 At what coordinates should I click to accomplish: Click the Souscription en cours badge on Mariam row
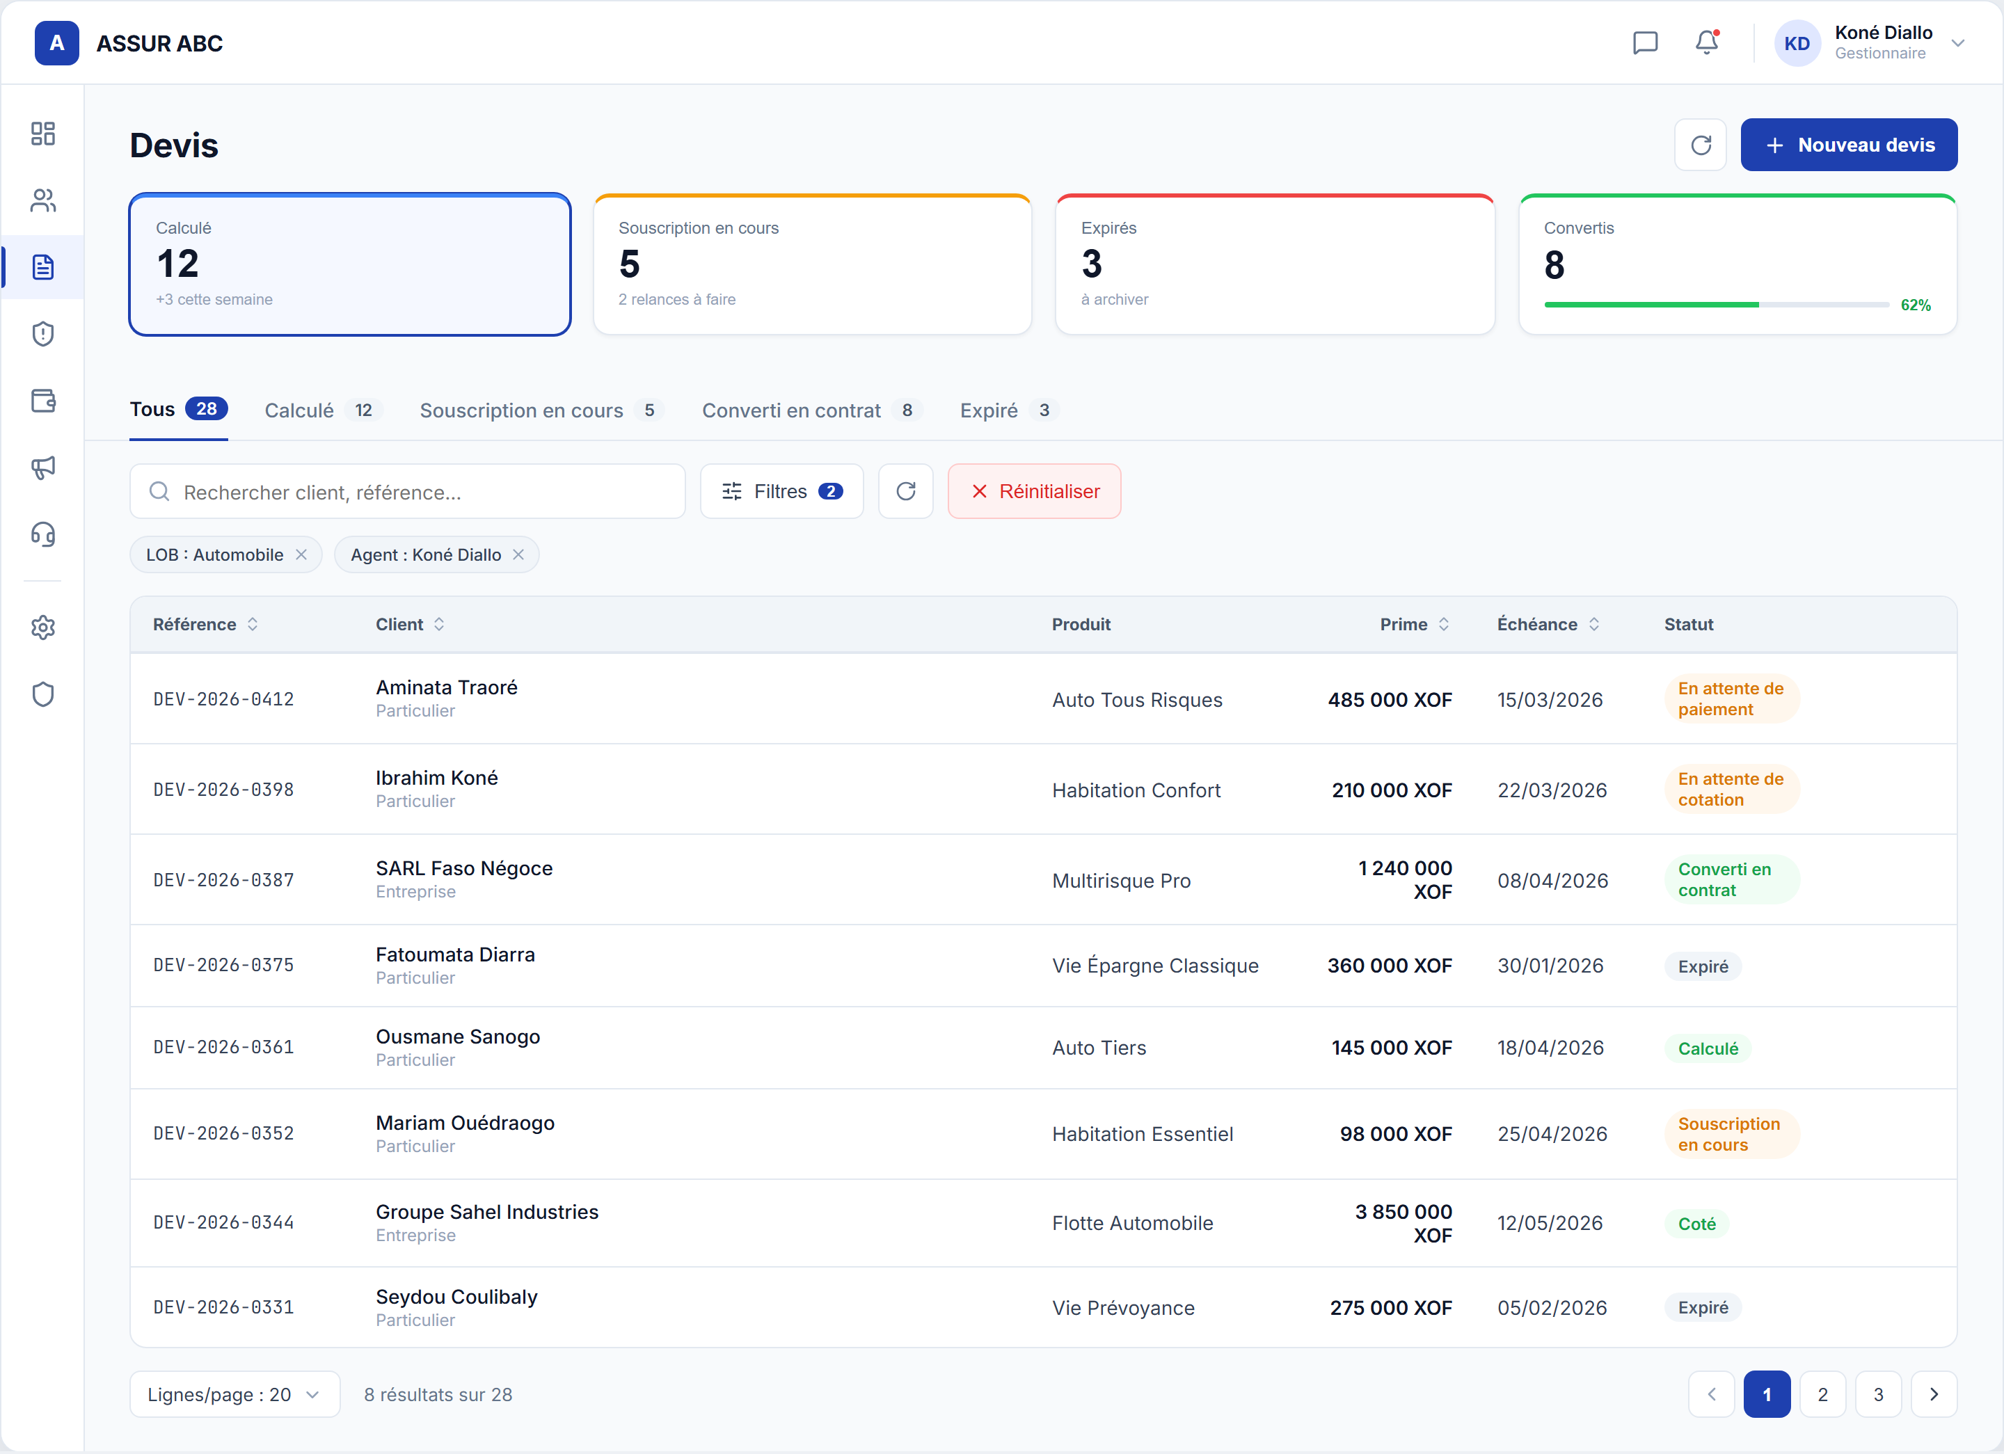tap(1731, 1134)
